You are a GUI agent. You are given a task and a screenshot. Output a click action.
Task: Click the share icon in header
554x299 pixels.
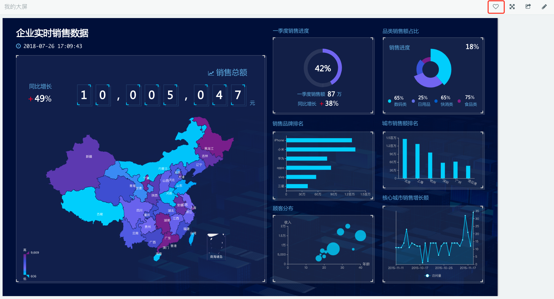click(528, 6)
